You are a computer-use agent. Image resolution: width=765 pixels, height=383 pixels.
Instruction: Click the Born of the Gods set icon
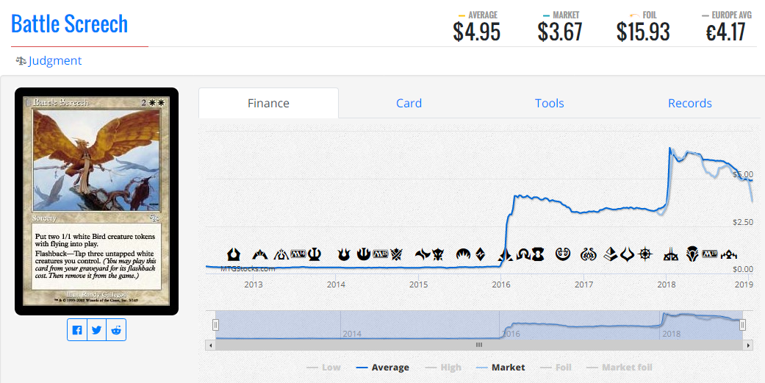343,254
